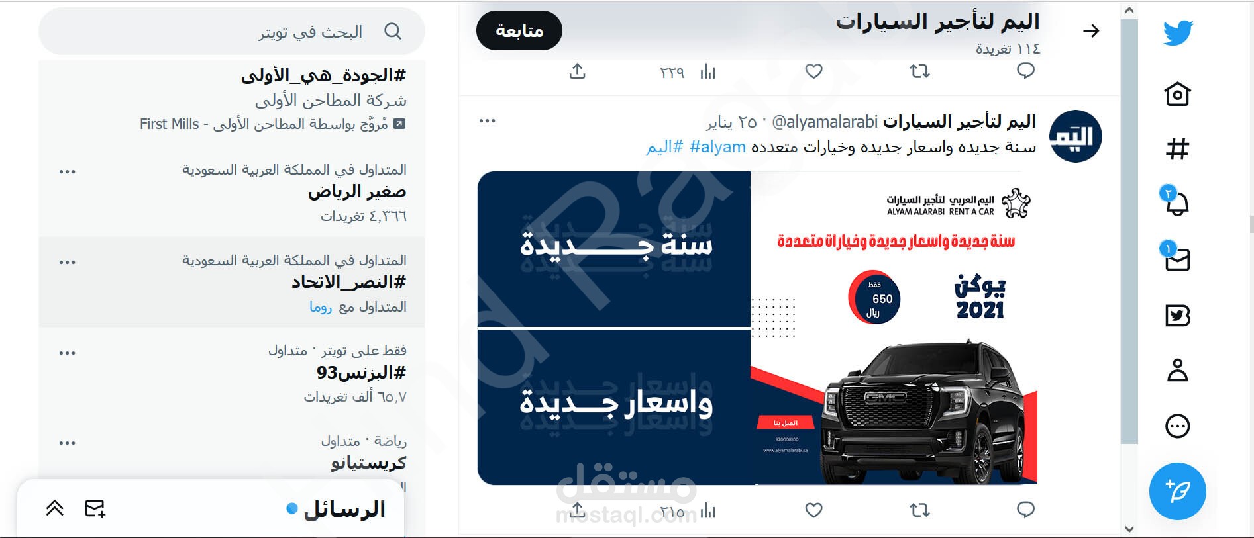Screen dimensions: 1254x538
Task: Like the car rental tweet with image
Action: pos(813,510)
